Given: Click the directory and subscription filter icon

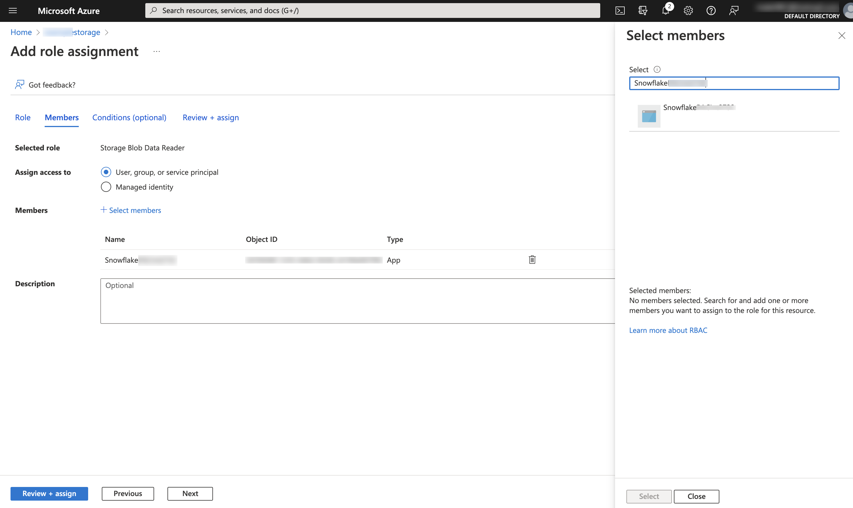Looking at the screenshot, I should [x=643, y=10].
